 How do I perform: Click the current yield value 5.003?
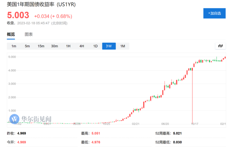pos(18,16)
